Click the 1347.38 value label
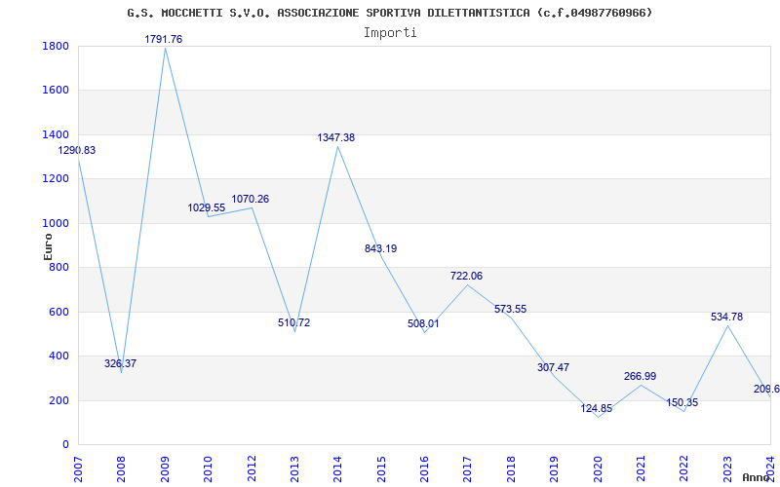The width and height of the screenshot is (780, 487). pyautogui.click(x=336, y=137)
